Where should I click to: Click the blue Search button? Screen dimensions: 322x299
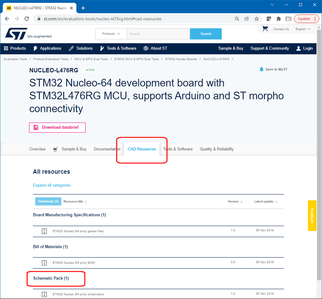click(206, 34)
